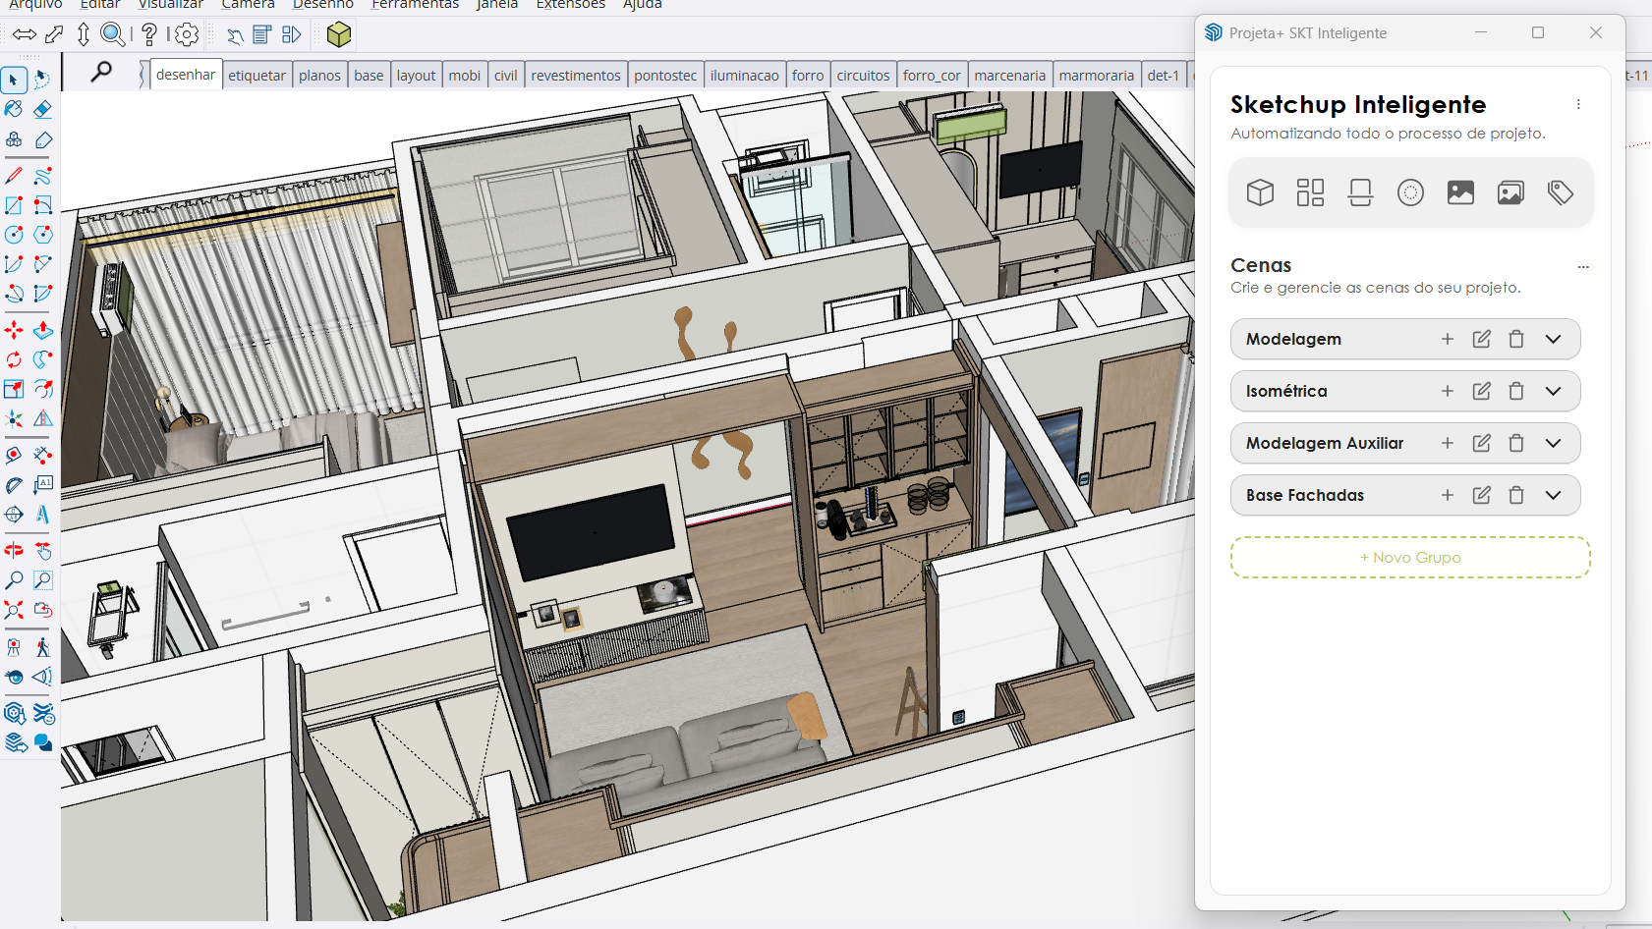Click the 3D cube icon in Sketchup Inteligente panel
This screenshot has height=929, width=1652.
pos(1260,191)
